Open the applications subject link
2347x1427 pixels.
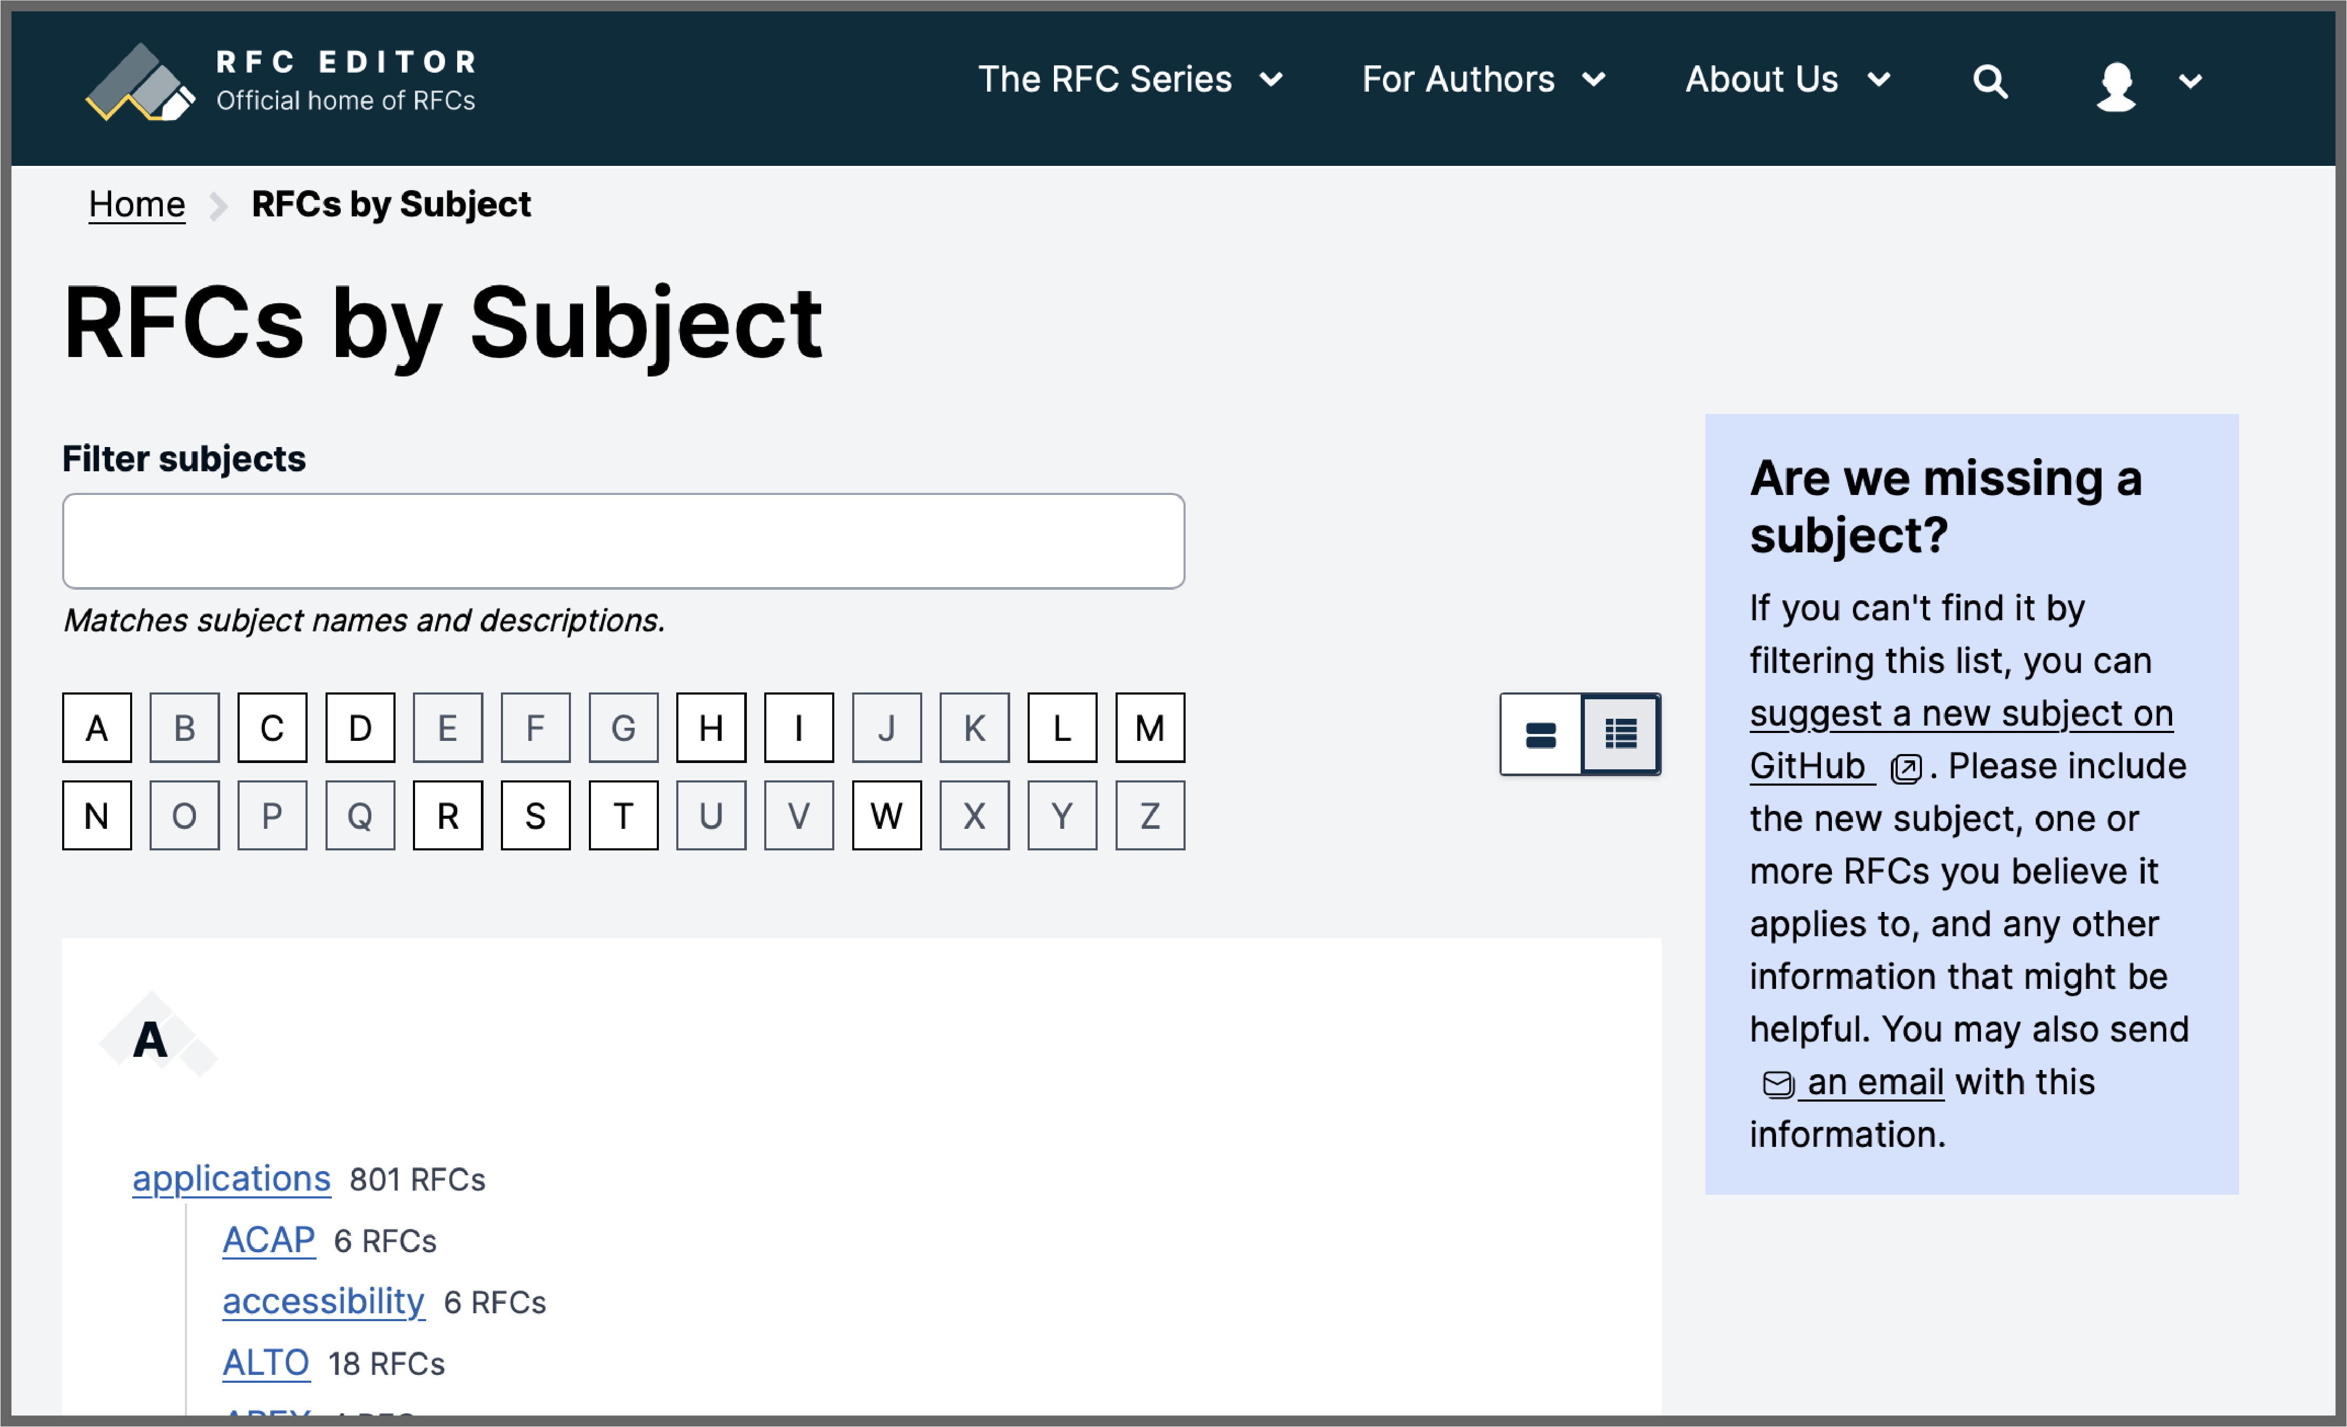[231, 1178]
